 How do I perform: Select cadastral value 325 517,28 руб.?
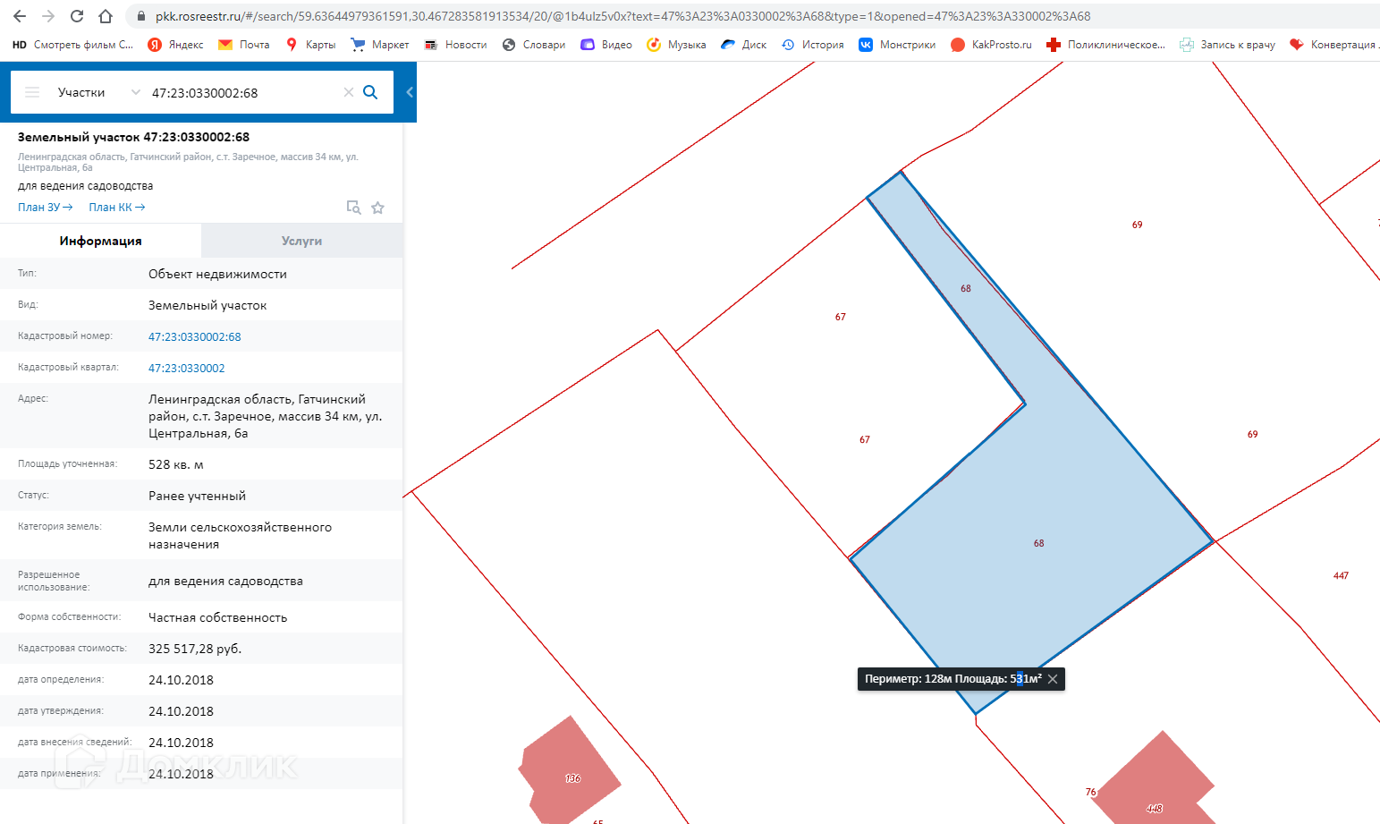(x=195, y=649)
